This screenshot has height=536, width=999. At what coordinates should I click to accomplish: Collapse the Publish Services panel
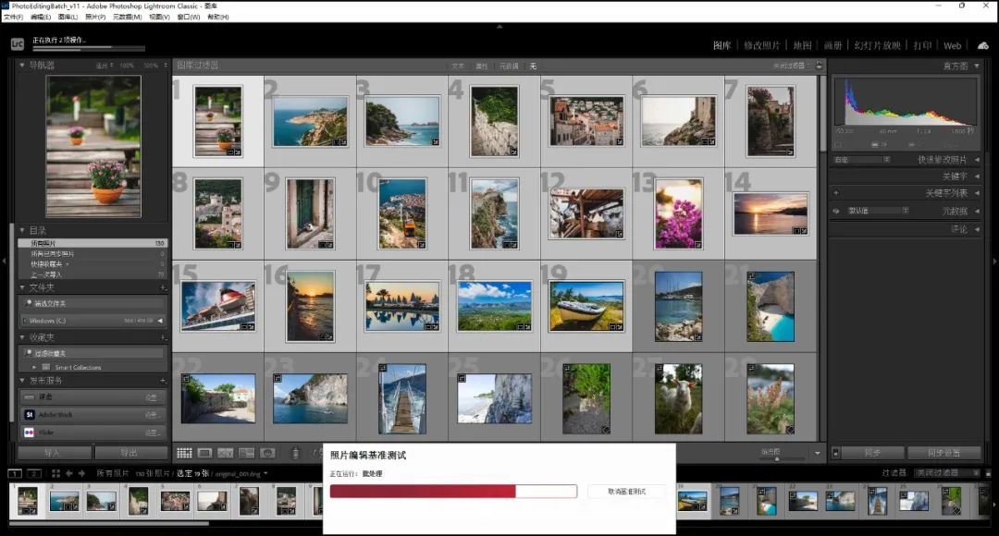point(22,381)
